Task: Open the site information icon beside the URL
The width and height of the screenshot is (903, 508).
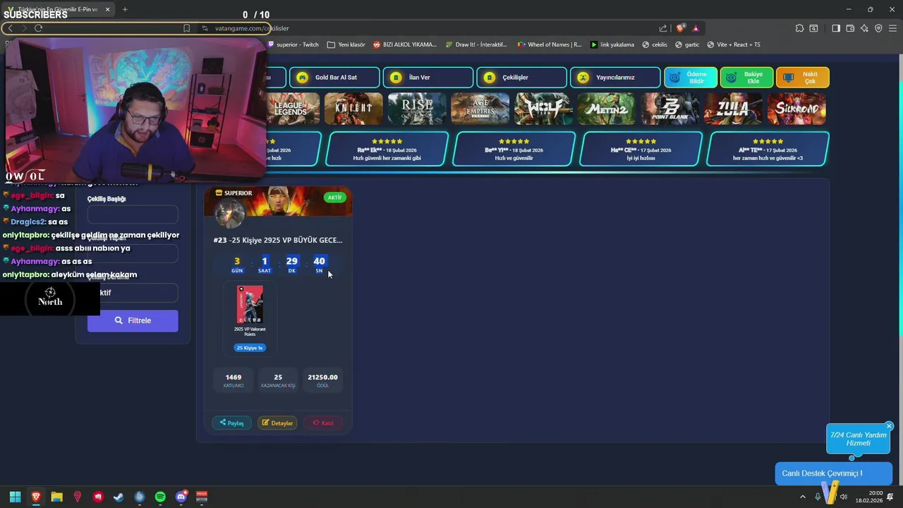Action: click(x=205, y=28)
